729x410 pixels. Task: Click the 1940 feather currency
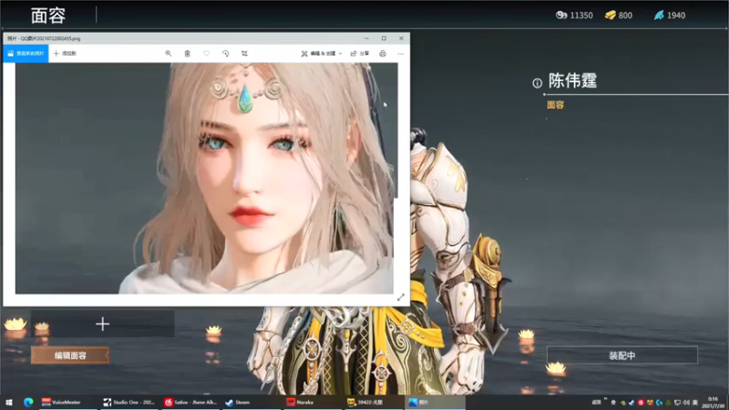point(670,15)
